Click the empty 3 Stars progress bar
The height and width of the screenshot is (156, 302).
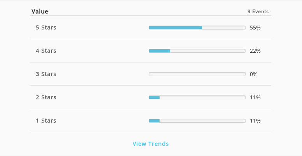click(x=197, y=74)
